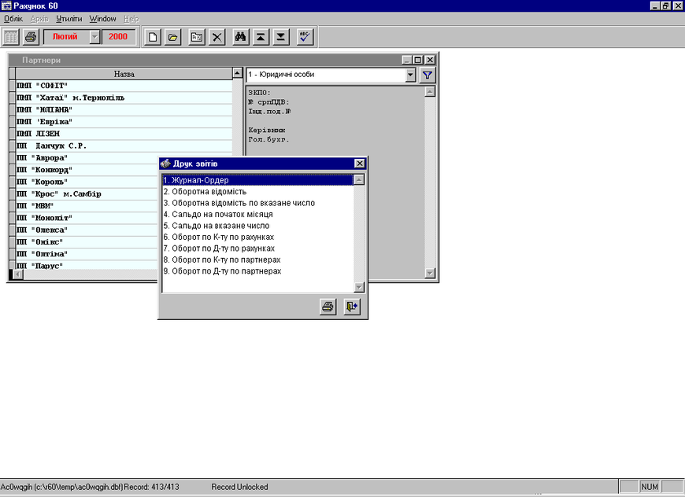This screenshot has height=497, width=685.
Task: Select partner ПП "Олекса"
Action: click(x=87, y=230)
